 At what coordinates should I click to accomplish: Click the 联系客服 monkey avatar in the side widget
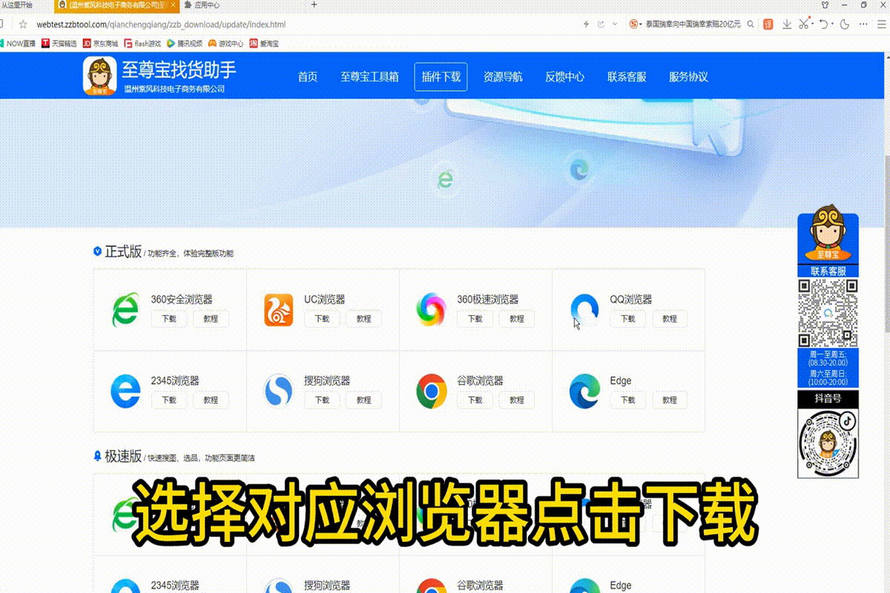coord(828,233)
